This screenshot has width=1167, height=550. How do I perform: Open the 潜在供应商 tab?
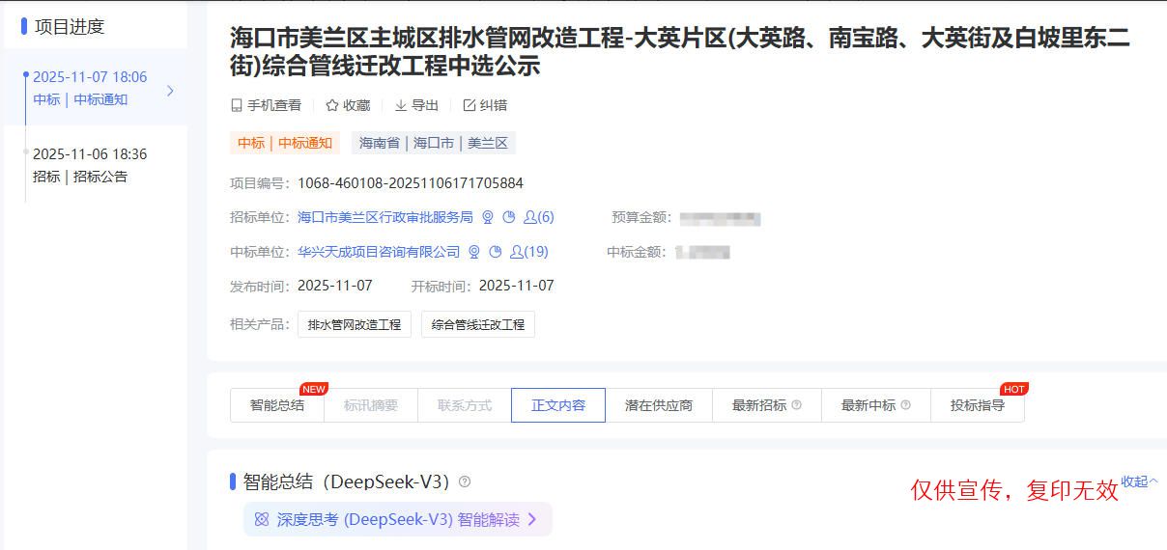pyautogui.click(x=659, y=405)
